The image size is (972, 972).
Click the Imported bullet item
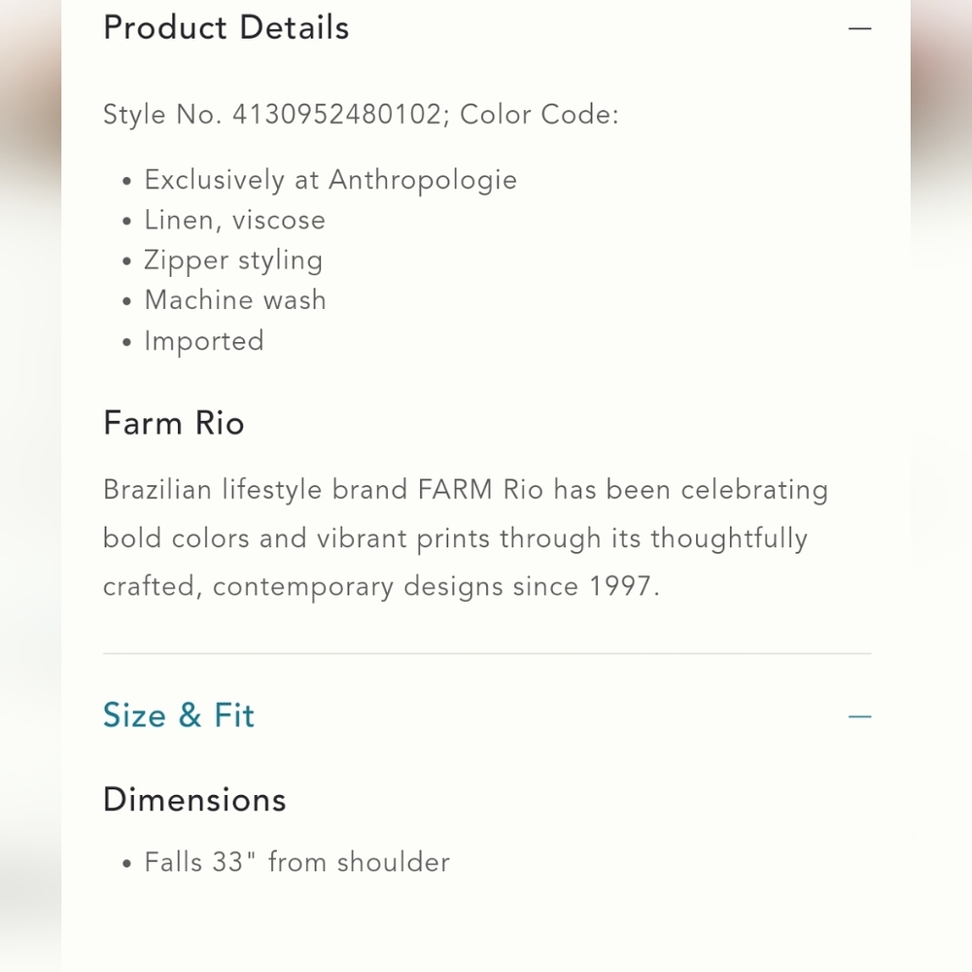coord(204,341)
